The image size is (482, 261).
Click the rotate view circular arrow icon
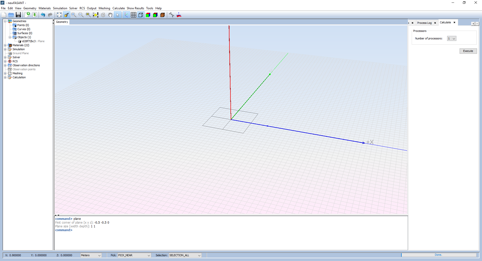point(103,15)
